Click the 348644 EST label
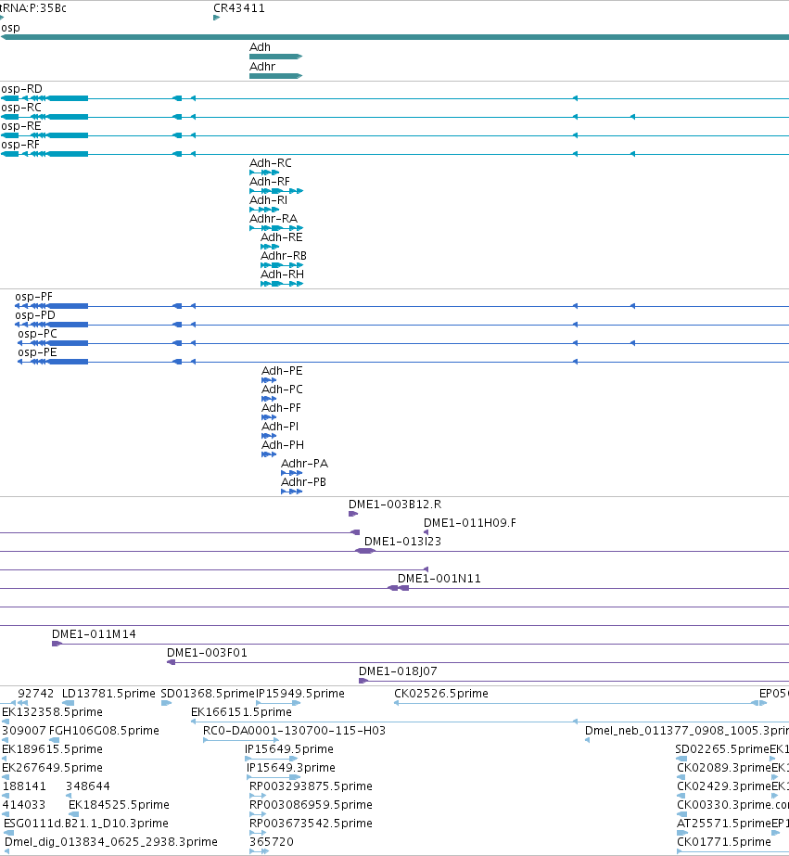 [x=88, y=786]
